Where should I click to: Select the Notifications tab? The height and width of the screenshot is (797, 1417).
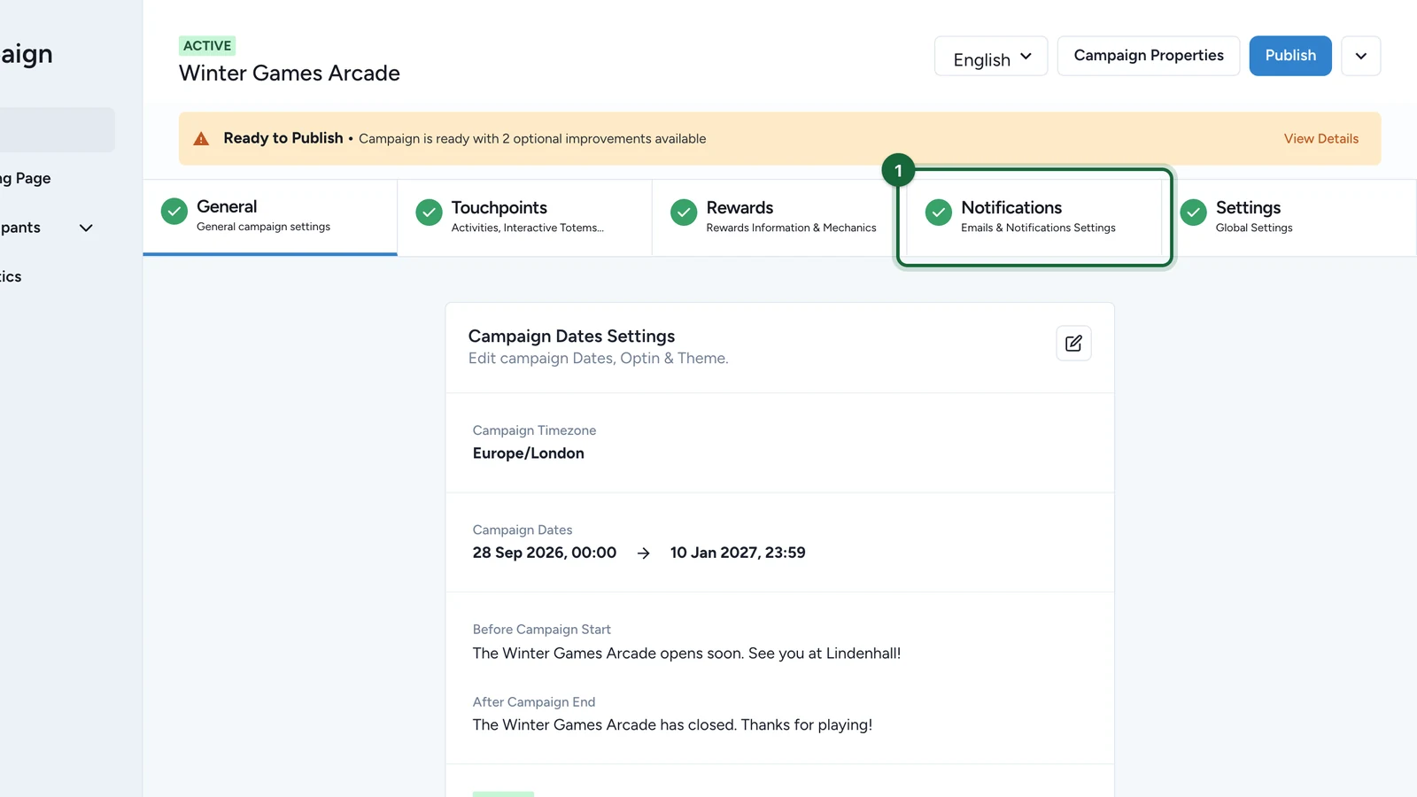pos(1034,218)
